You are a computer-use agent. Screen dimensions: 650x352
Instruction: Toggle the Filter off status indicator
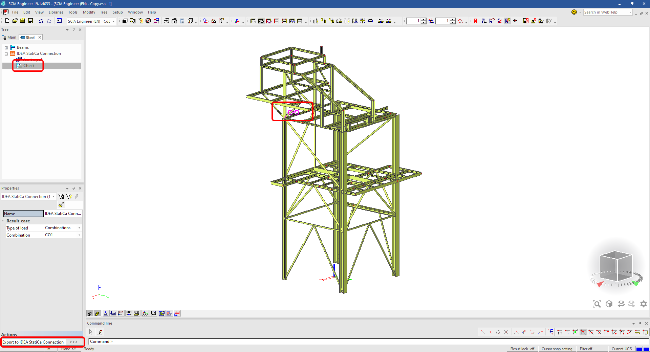pyautogui.click(x=586, y=349)
